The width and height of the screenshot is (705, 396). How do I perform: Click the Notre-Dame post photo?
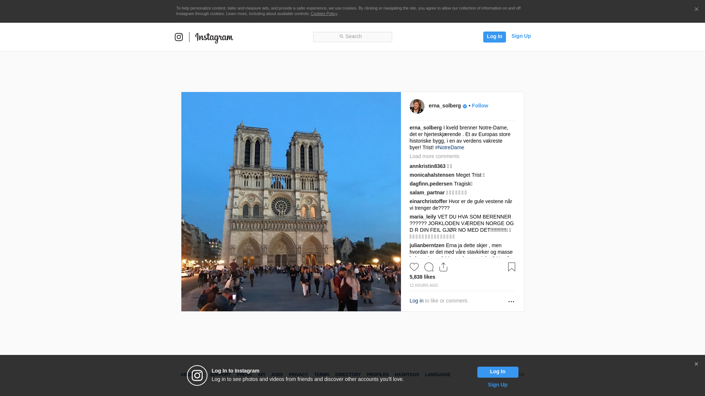291,202
